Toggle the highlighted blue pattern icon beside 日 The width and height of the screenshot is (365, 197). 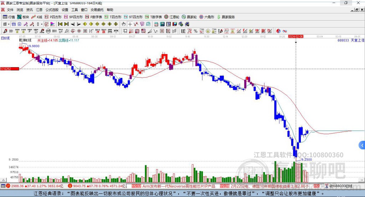(x=14, y=24)
